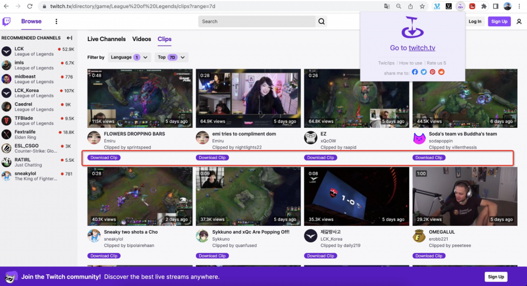Open the LCK_Korea recommended channel

(38, 93)
